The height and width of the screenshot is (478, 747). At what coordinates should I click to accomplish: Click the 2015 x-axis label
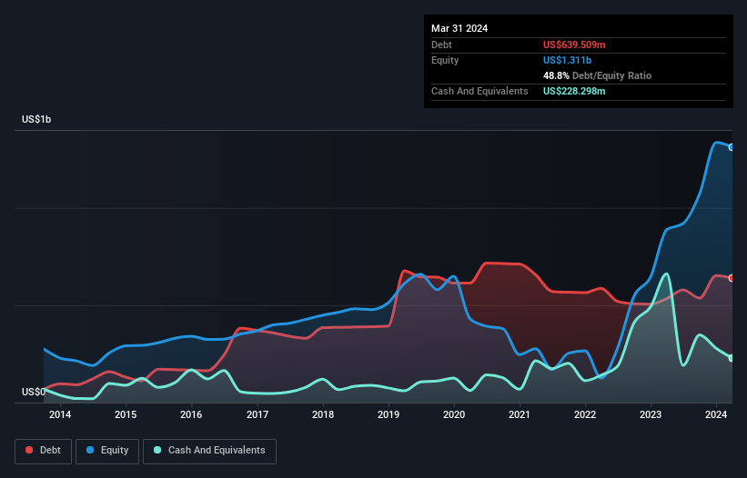(x=126, y=414)
